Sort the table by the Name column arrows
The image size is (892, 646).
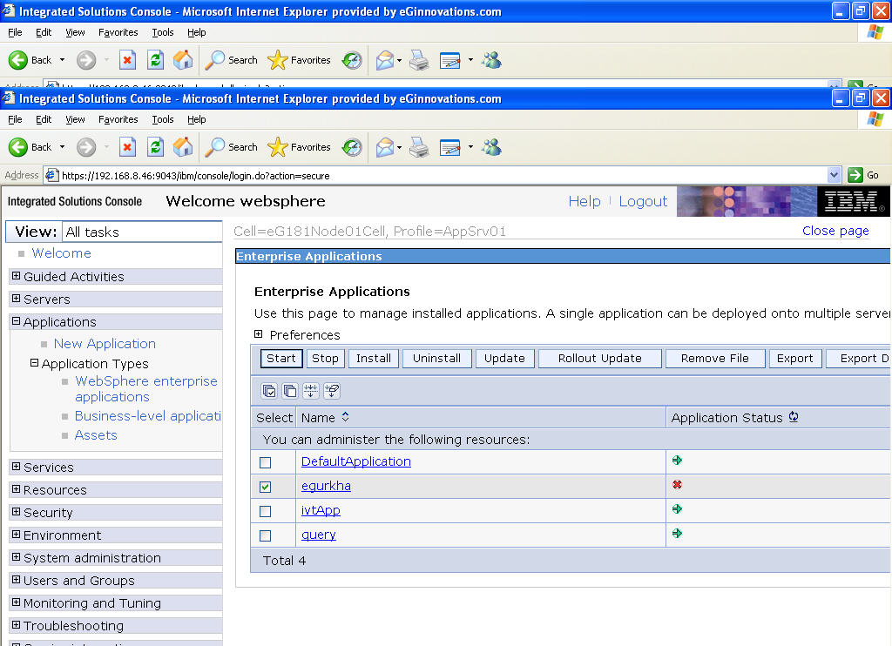[x=345, y=417]
